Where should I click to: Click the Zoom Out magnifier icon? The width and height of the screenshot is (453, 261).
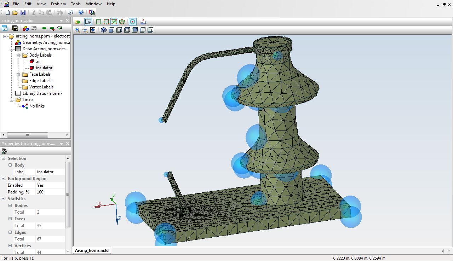click(85, 30)
